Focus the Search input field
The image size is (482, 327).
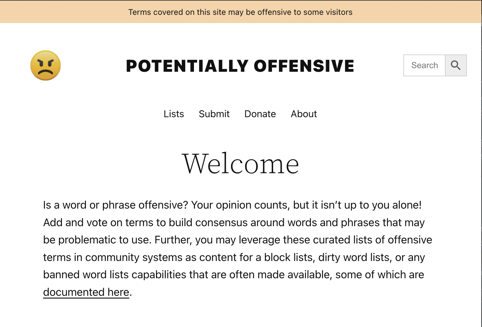point(424,65)
